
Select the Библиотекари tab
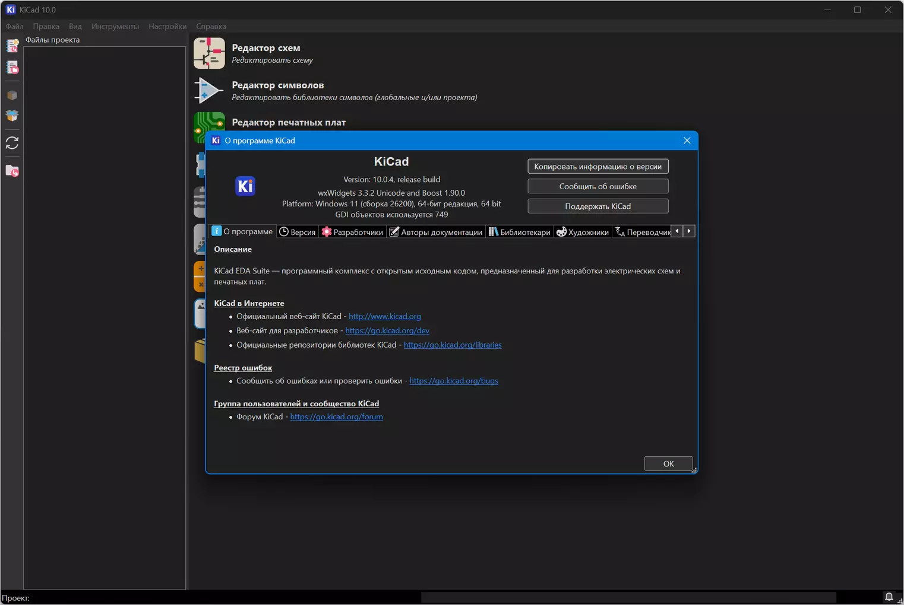click(520, 232)
